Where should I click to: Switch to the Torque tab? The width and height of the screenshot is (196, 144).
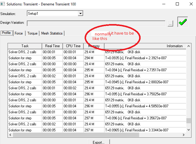pos(32,33)
